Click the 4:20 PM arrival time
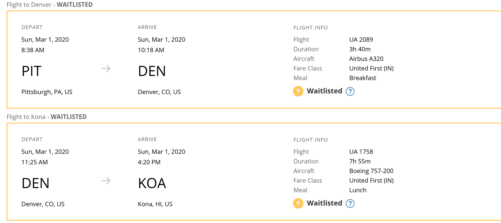The width and height of the screenshot is (501, 223). pos(149,162)
